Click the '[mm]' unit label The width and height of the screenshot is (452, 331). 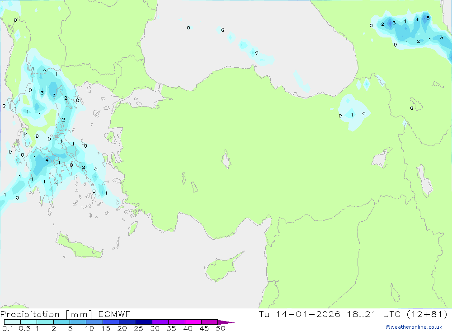pyautogui.click(x=79, y=314)
